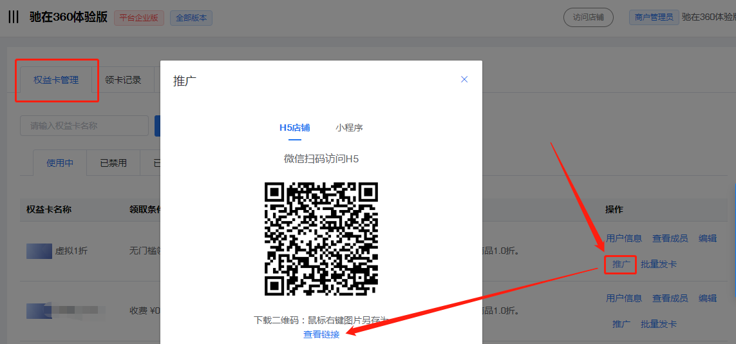
Task: Open the 已禁用 status tab
Action: pos(113,164)
